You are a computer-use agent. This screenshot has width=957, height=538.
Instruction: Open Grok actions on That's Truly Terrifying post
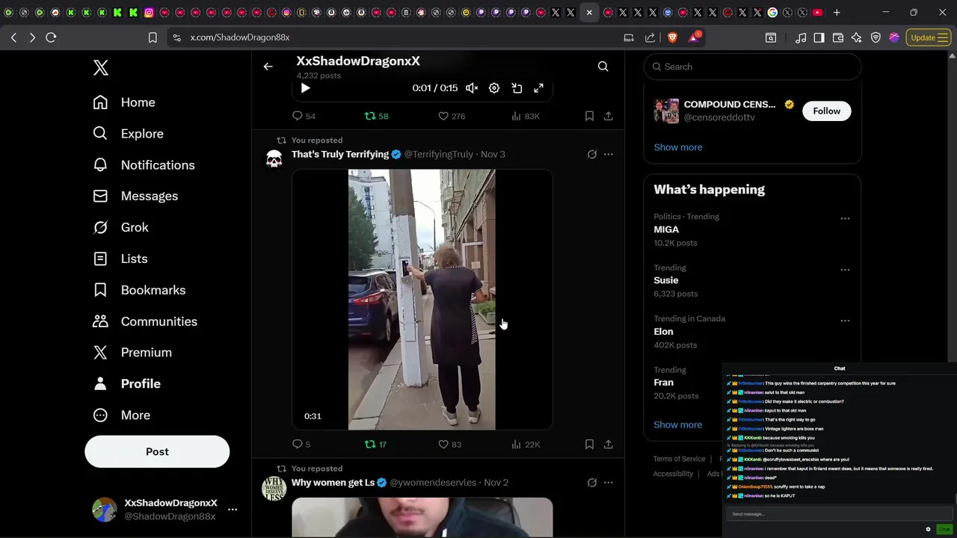(591, 154)
